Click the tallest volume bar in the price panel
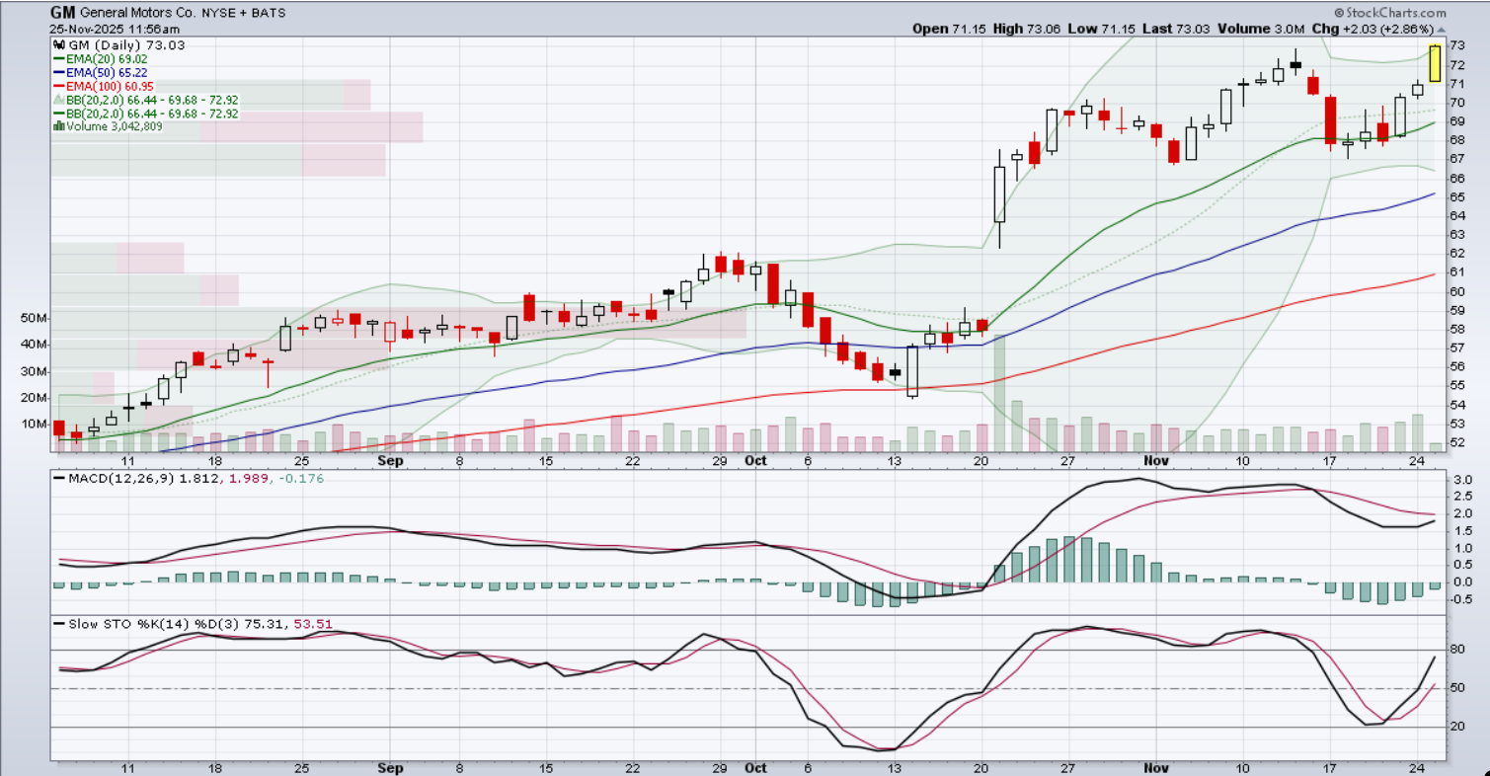Screen dimensions: 1490x776 pos(999,393)
